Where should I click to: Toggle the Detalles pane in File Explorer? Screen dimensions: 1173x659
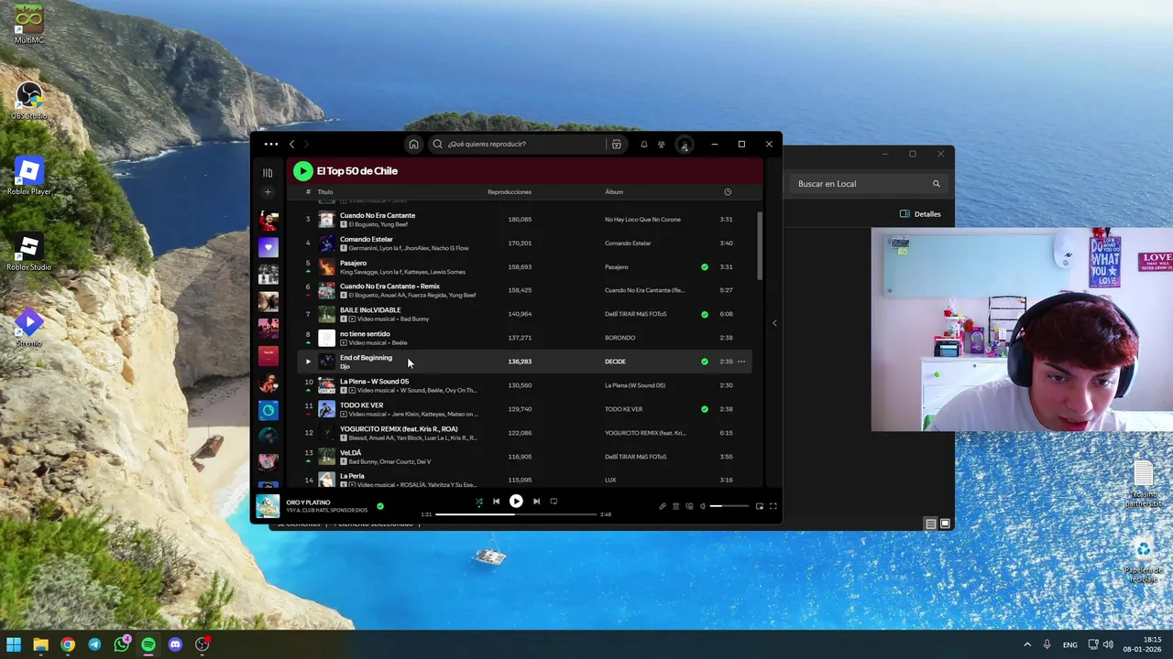click(x=920, y=214)
